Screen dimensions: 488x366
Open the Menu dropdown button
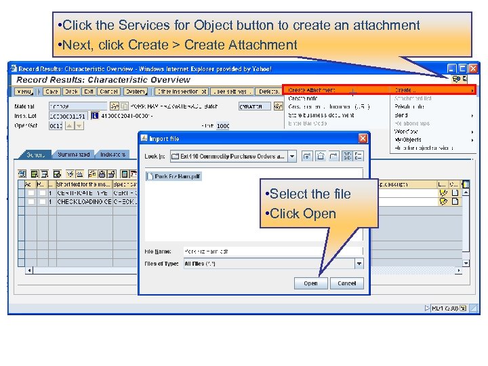[x=24, y=91]
